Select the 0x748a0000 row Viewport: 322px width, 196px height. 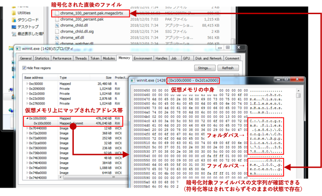point(76,173)
